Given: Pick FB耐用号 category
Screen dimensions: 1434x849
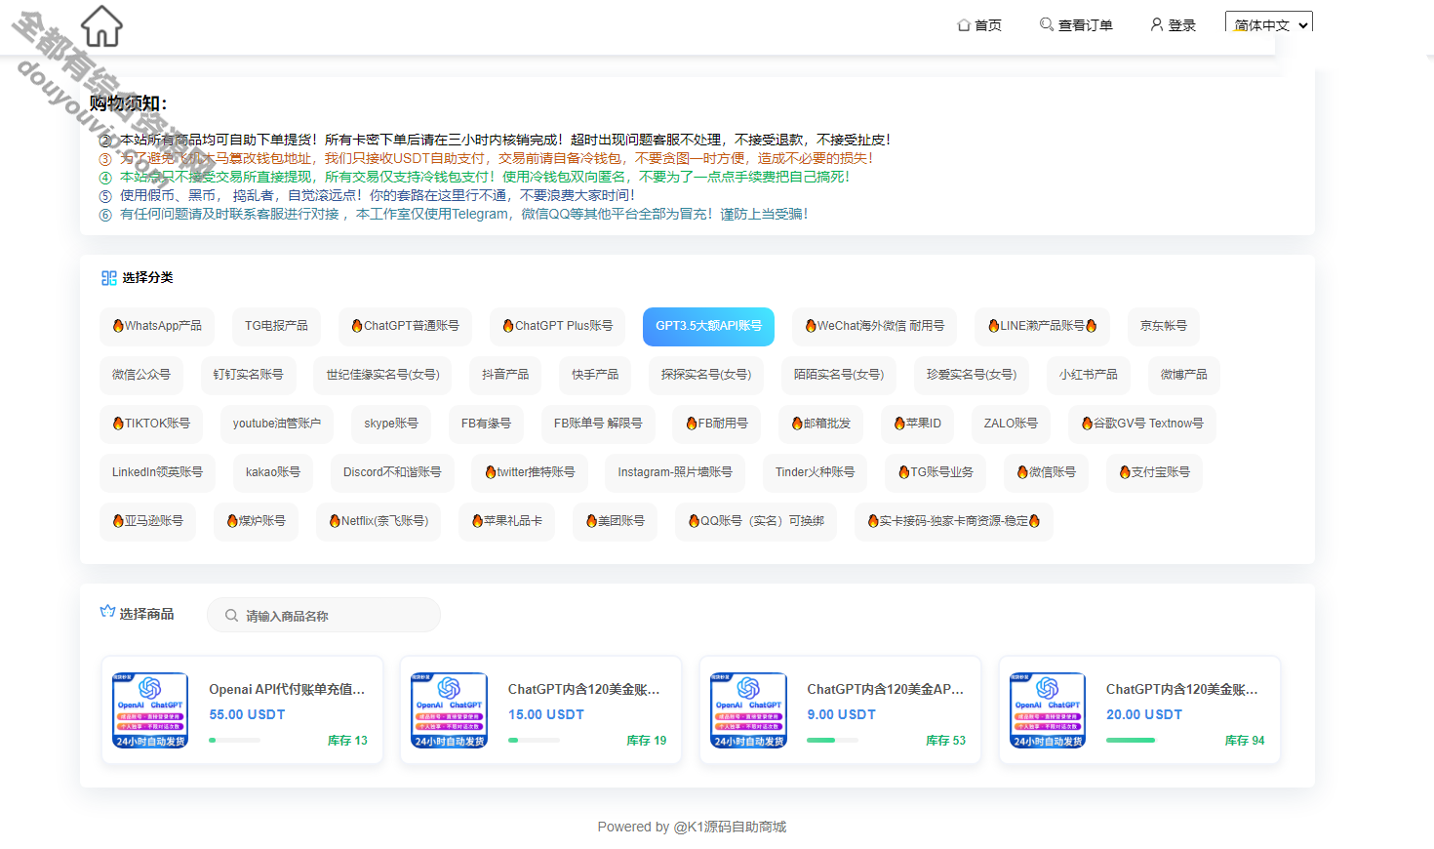Looking at the screenshot, I should coord(717,424).
